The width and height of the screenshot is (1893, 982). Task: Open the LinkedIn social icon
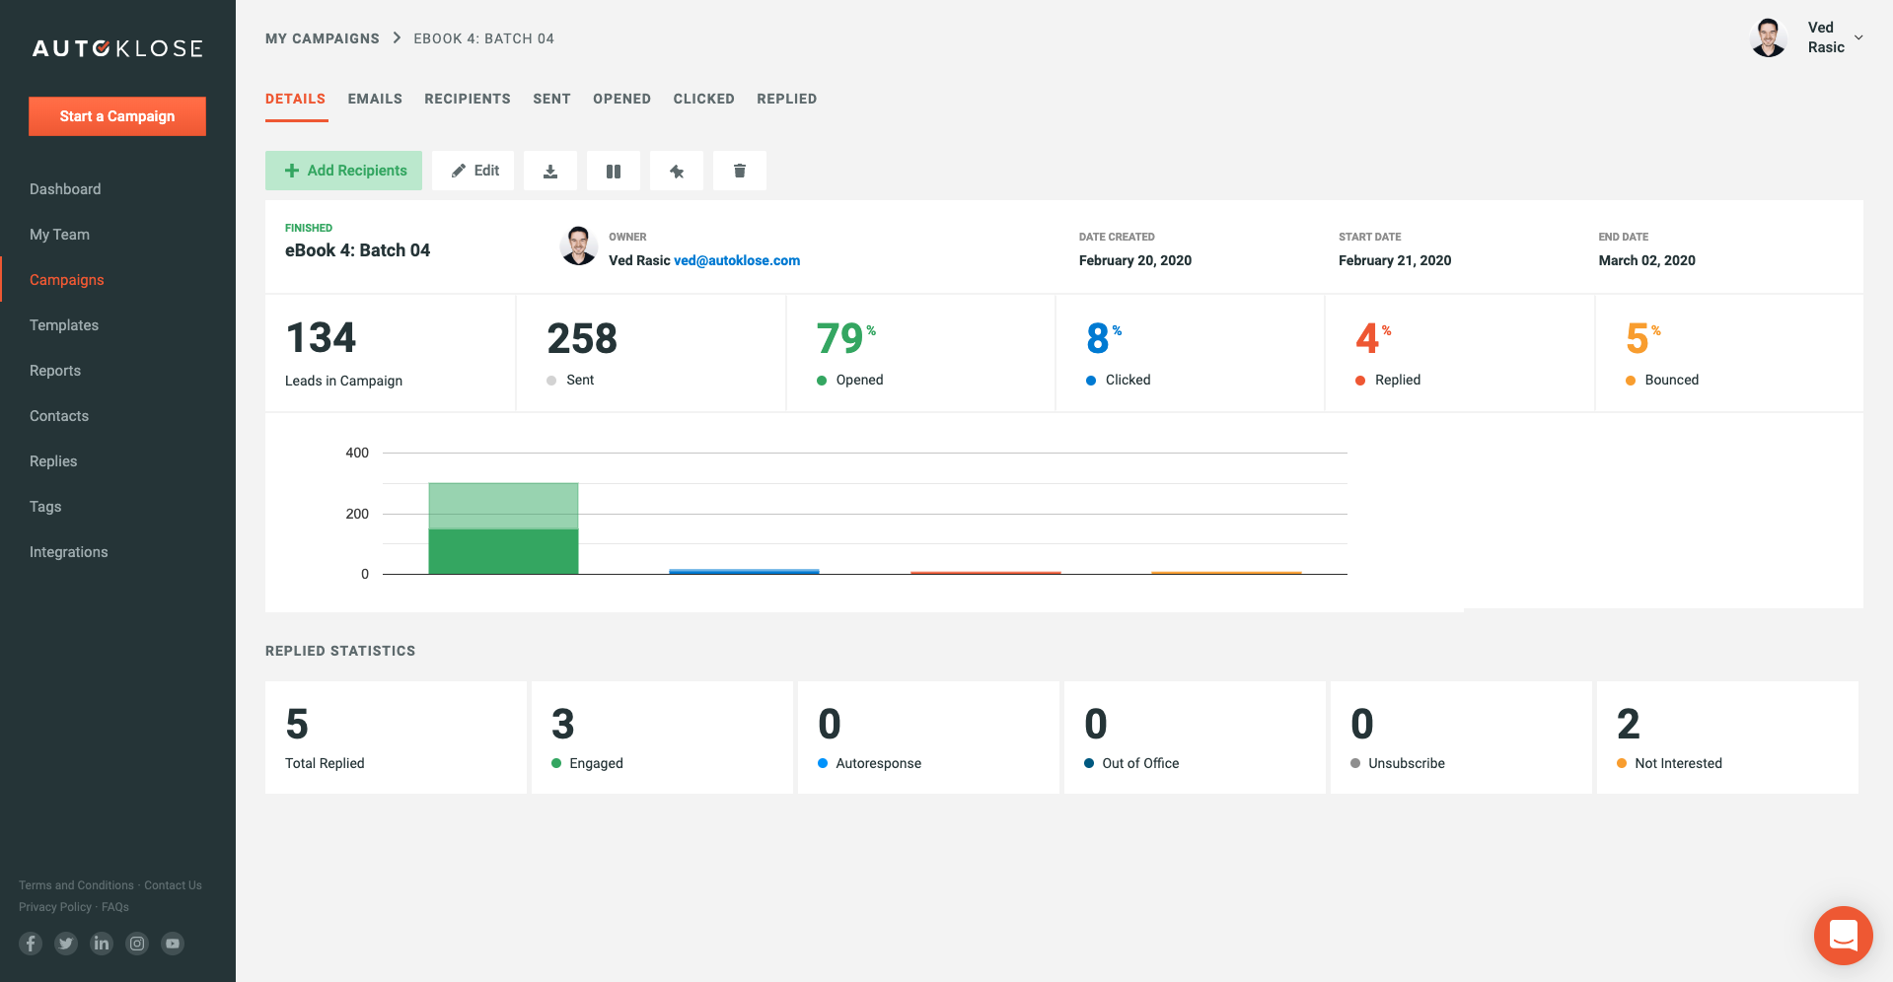click(x=102, y=944)
